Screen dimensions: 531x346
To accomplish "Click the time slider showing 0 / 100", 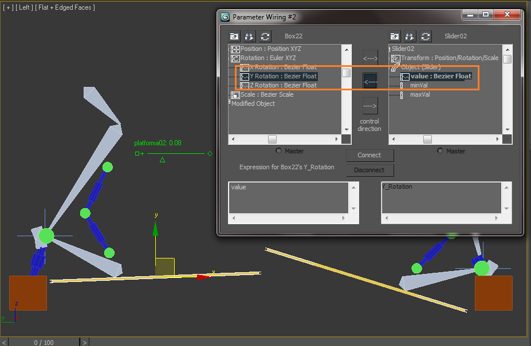I will coord(44,342).
